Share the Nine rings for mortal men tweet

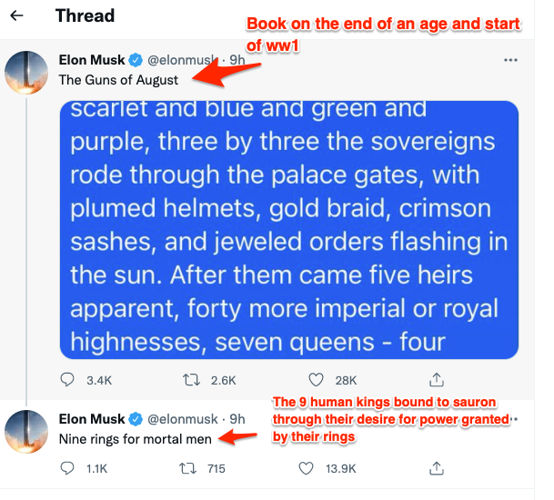(437, 468)
